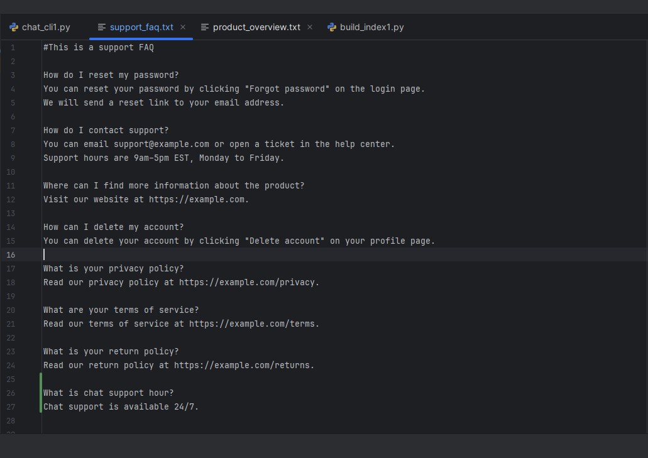
Task: Close the support_faq.txt tab
Action: (182, 27)
